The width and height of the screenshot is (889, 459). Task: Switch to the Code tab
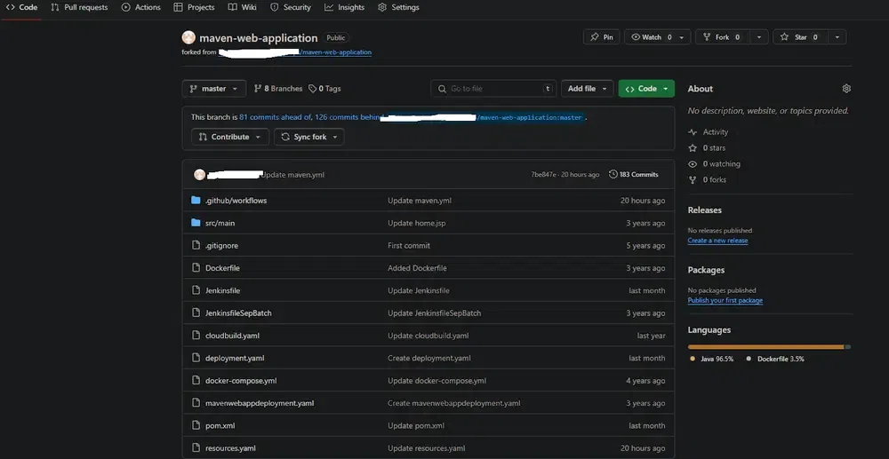click(21, 7)
